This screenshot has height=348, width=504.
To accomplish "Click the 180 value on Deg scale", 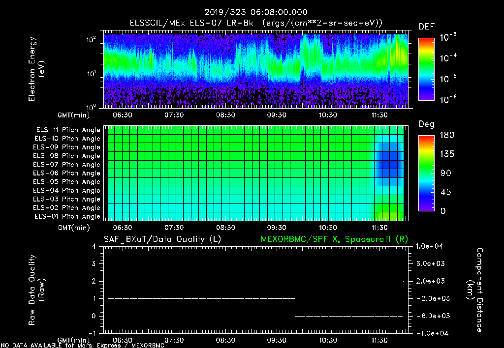I will point(447,135).
